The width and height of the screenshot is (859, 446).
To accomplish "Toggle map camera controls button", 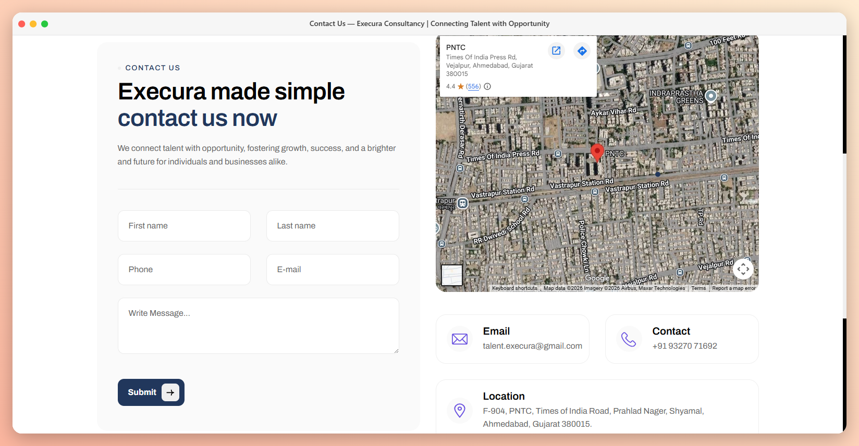I will pyautogui.click(x=743, y=269).
